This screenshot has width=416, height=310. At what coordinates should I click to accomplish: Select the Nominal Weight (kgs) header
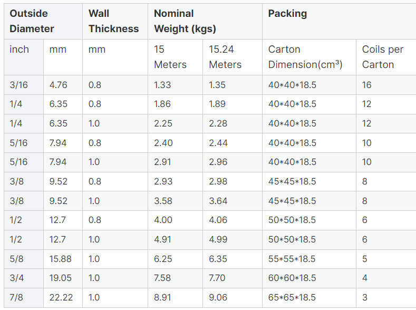pos(185,21)
